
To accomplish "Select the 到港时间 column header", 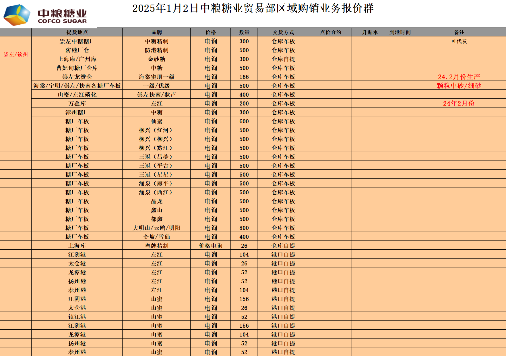I will (x=400, y=32).
